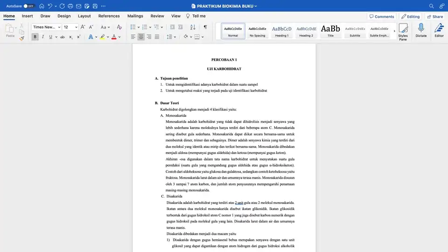Click the Share button

click(435, 17)
